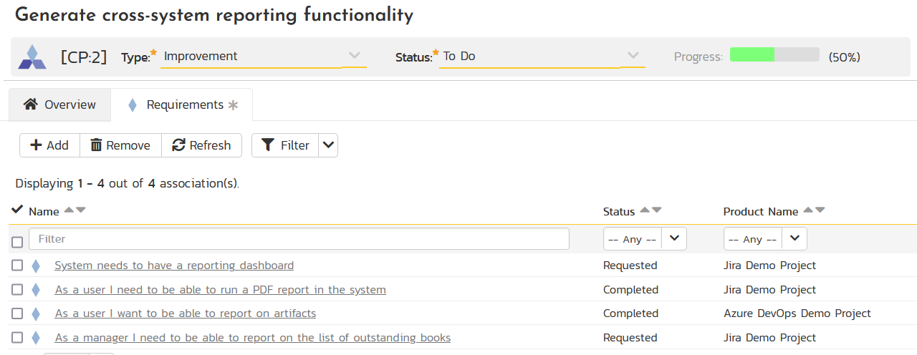Viewport: 917px width, 355px height.
Task: Open the Type dropdown showing Improvement
Action: [263, 56]
